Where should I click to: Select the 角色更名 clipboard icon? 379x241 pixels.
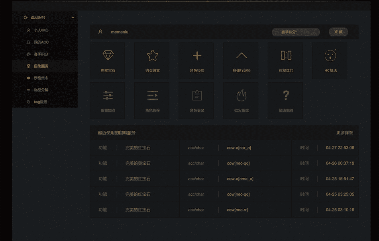(x=197, y=95)
